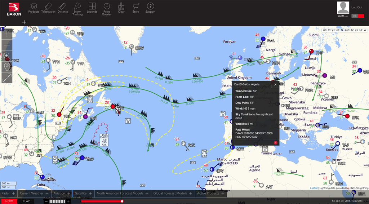Select the RKK red station marker
This screenshot has width=369, height=204.
pos(347,116)
